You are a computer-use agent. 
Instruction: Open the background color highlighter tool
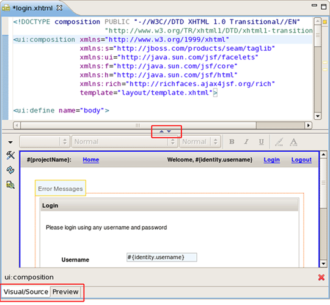[279, 142]
